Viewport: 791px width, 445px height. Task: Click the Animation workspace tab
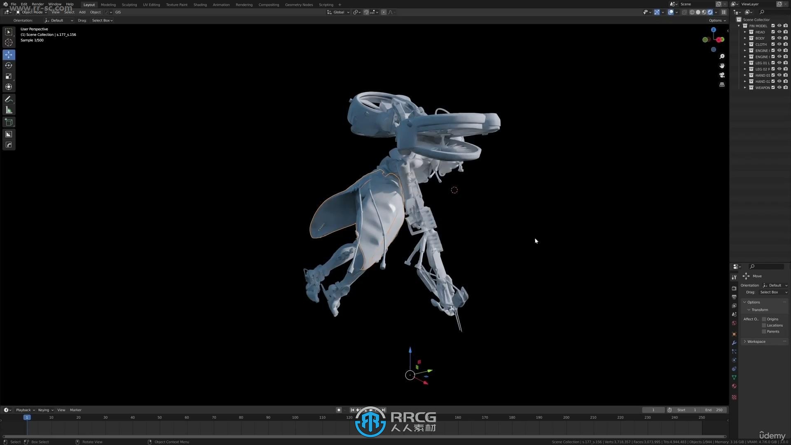(221, 5)
